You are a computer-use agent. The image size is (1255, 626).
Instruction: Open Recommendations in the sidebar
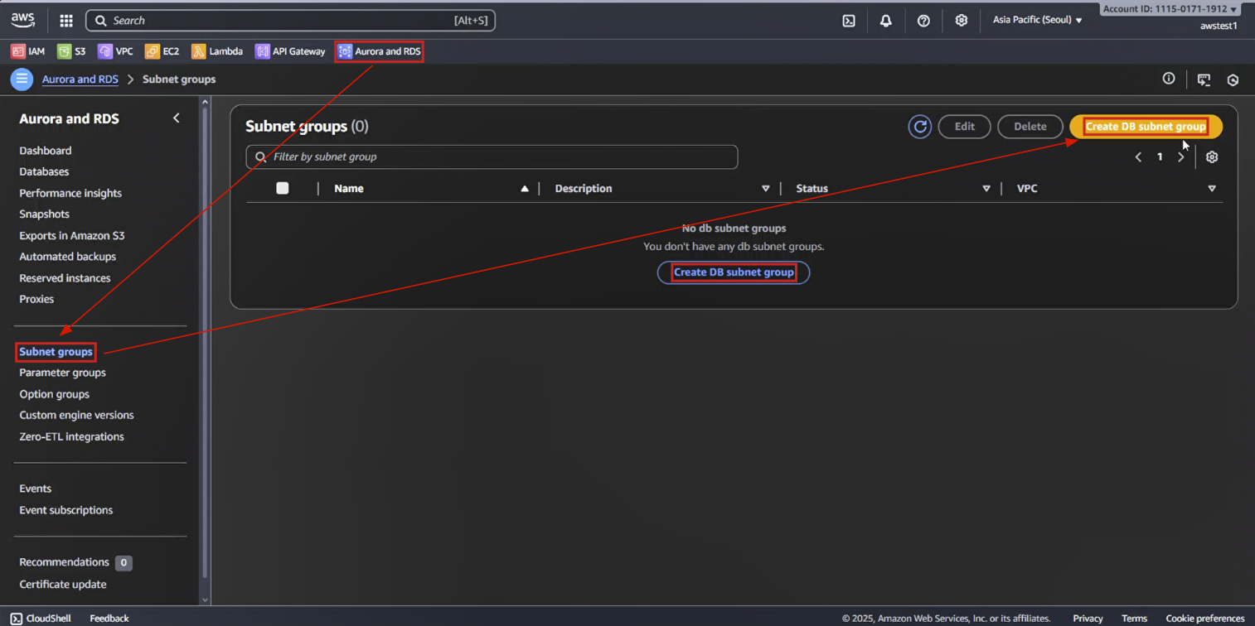64,562
